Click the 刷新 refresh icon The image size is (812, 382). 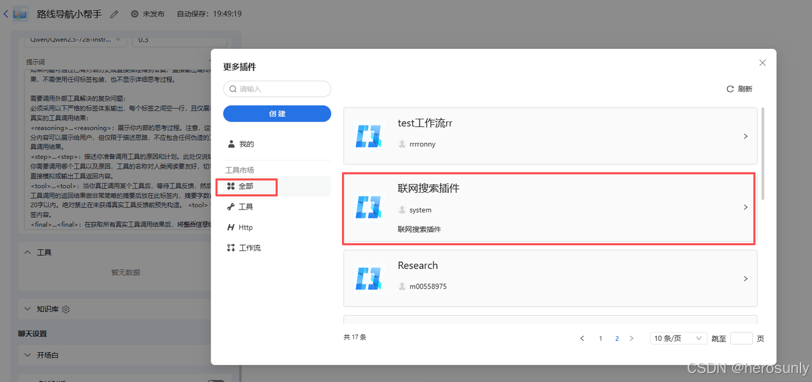(x=730, y=89)
